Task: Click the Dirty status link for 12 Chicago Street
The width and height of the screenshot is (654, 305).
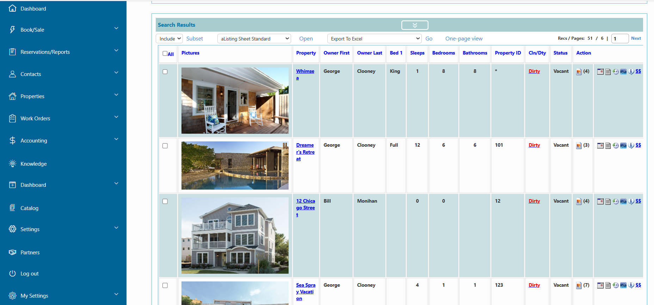Action: (x=534, y=201)
